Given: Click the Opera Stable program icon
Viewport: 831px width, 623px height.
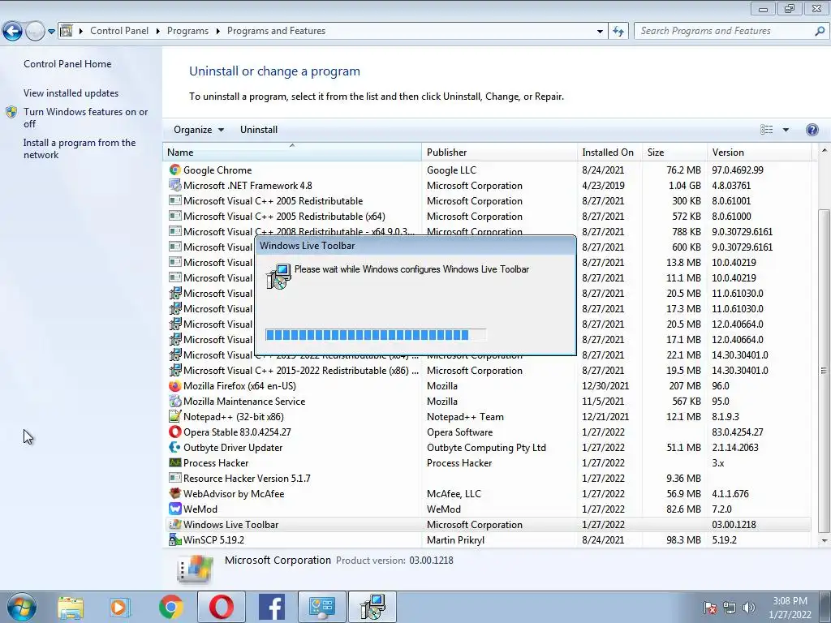Looking at the screenshot, I should pos(175,432).
